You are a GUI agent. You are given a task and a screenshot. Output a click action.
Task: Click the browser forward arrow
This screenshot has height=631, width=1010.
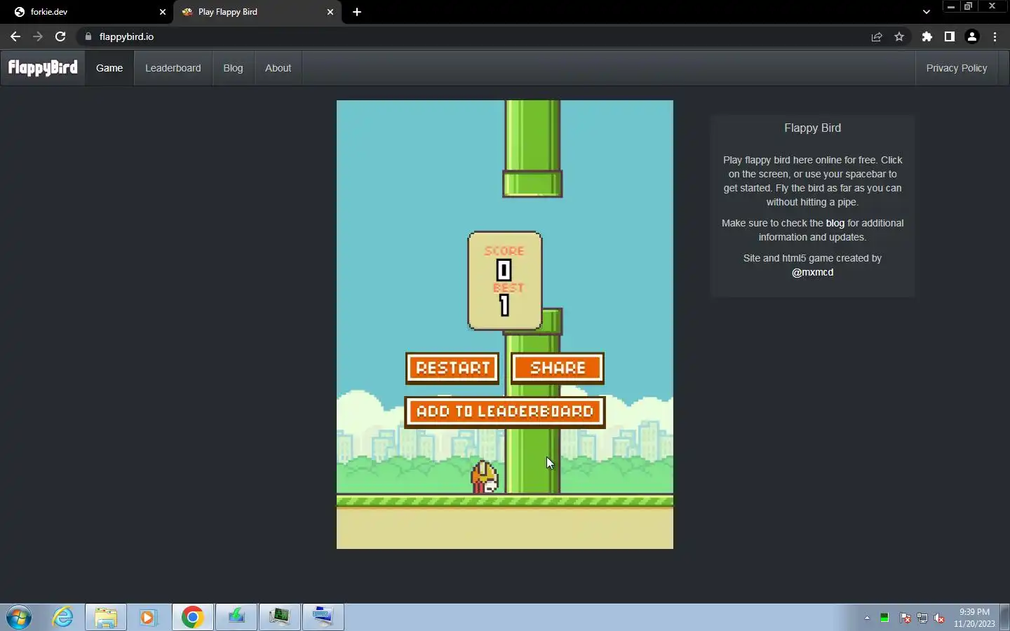[x=38, y=36]
